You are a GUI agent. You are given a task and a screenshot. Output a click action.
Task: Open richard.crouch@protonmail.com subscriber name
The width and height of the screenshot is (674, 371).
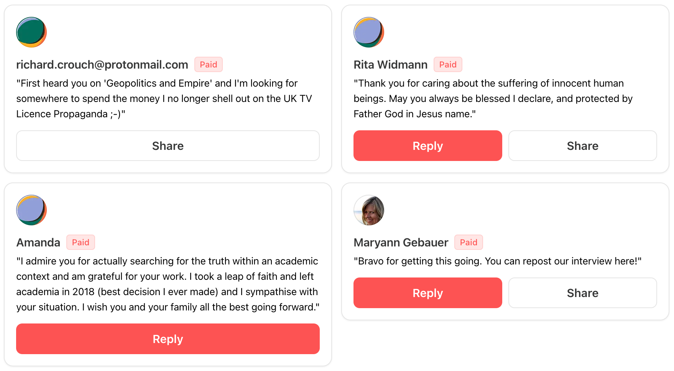tap(102, 65)
